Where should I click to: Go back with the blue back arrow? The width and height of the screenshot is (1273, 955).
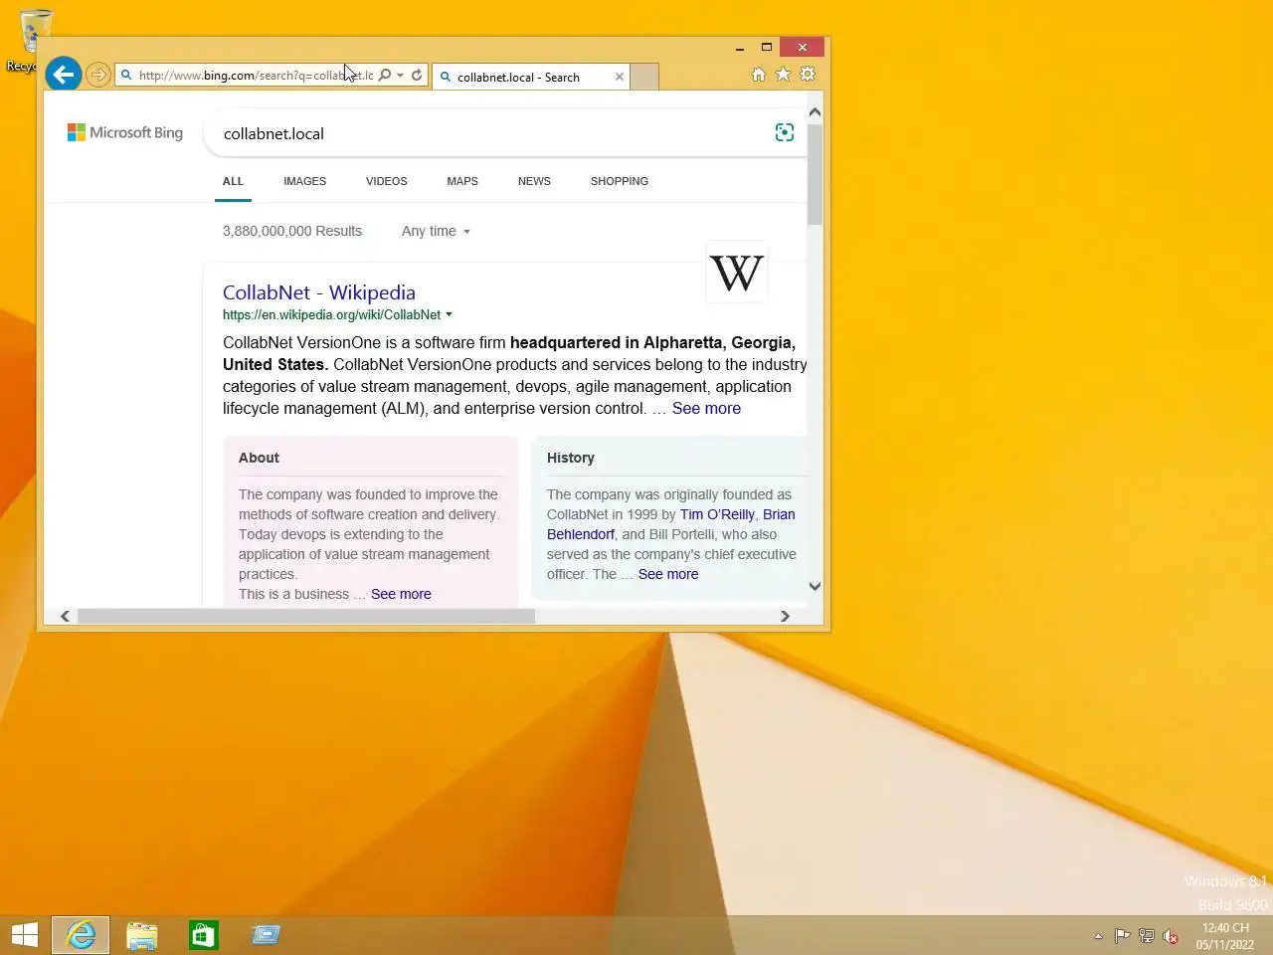(x=63, y=74)
